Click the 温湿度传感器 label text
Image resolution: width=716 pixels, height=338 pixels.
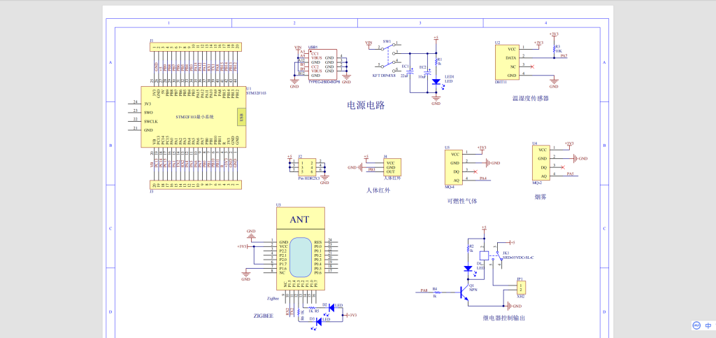tap(530, 99)
